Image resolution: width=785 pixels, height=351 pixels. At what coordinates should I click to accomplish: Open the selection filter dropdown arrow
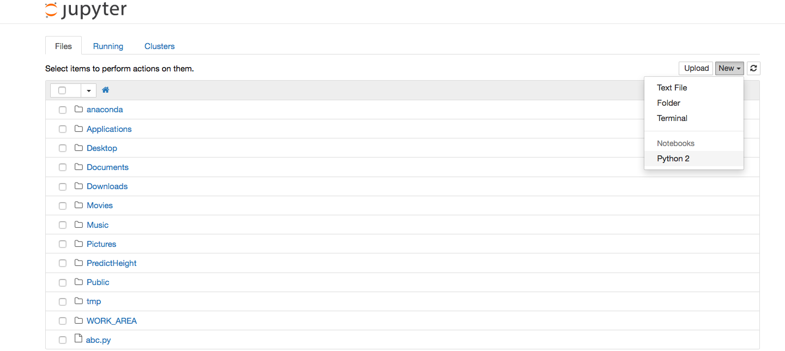tap(88, 90)
